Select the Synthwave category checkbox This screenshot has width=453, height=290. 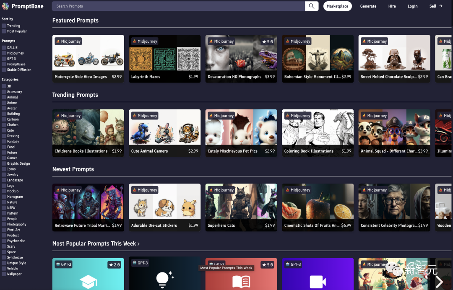pos(4,258)
